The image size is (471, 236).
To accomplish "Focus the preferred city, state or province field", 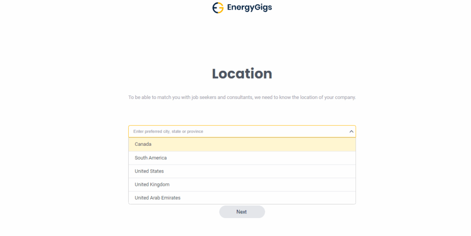I will tap(239, 132).
